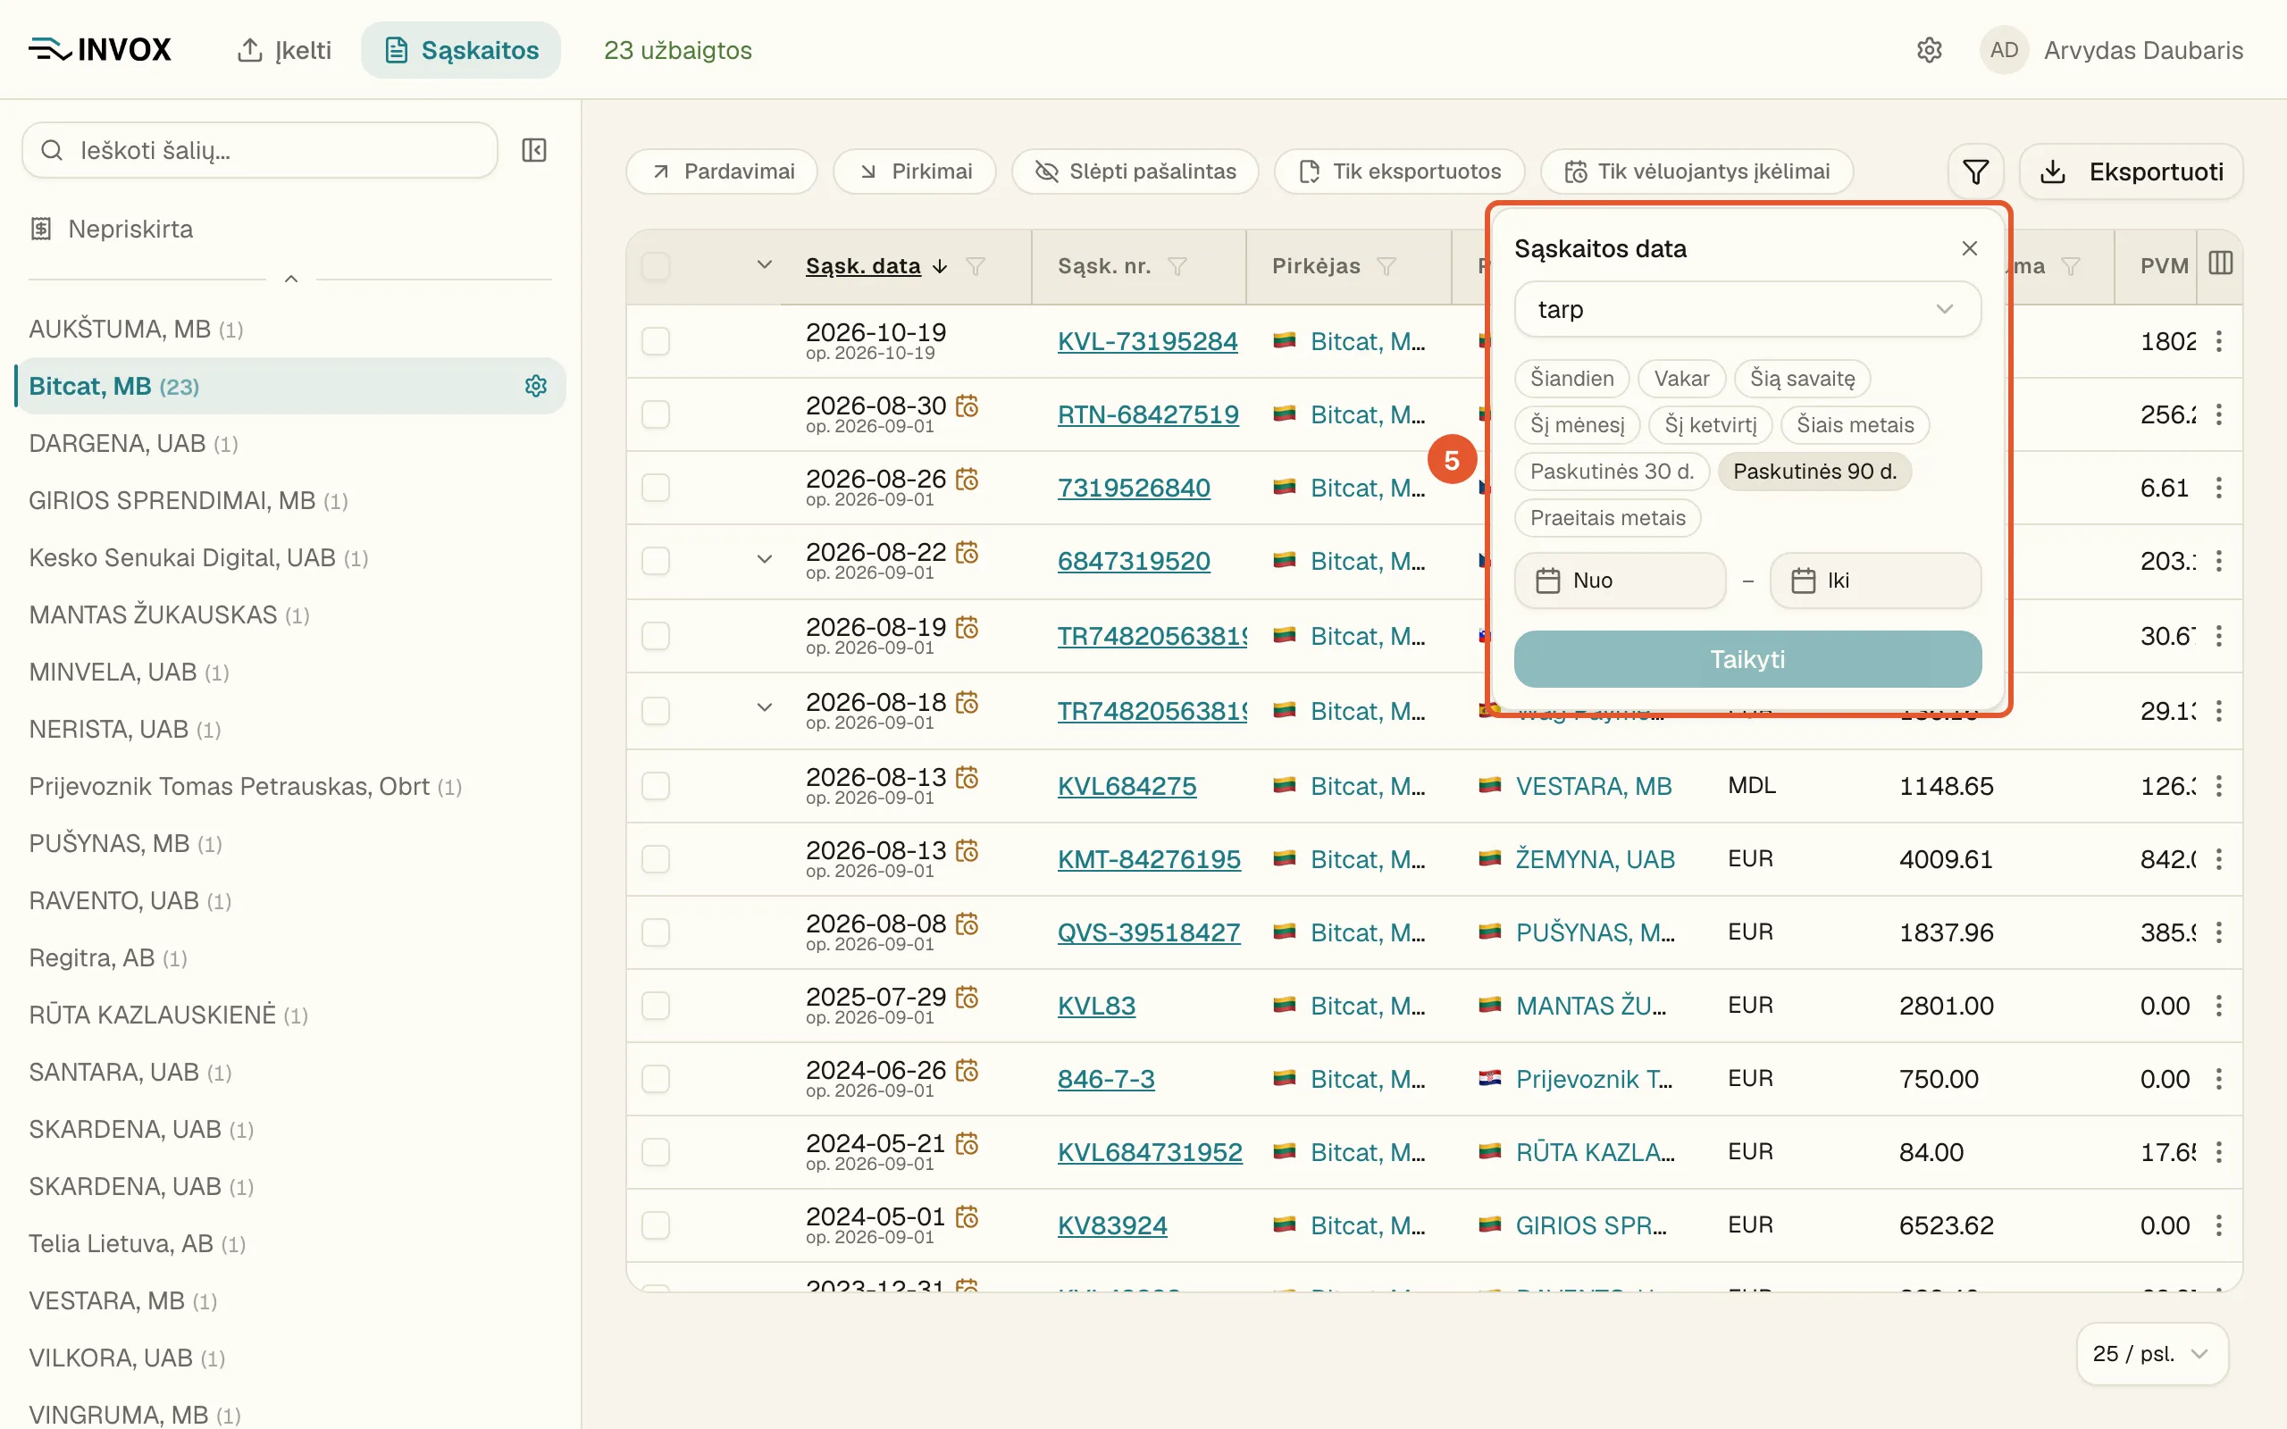Open invoice link KVL-73195284

click(x=1147, y=341)
